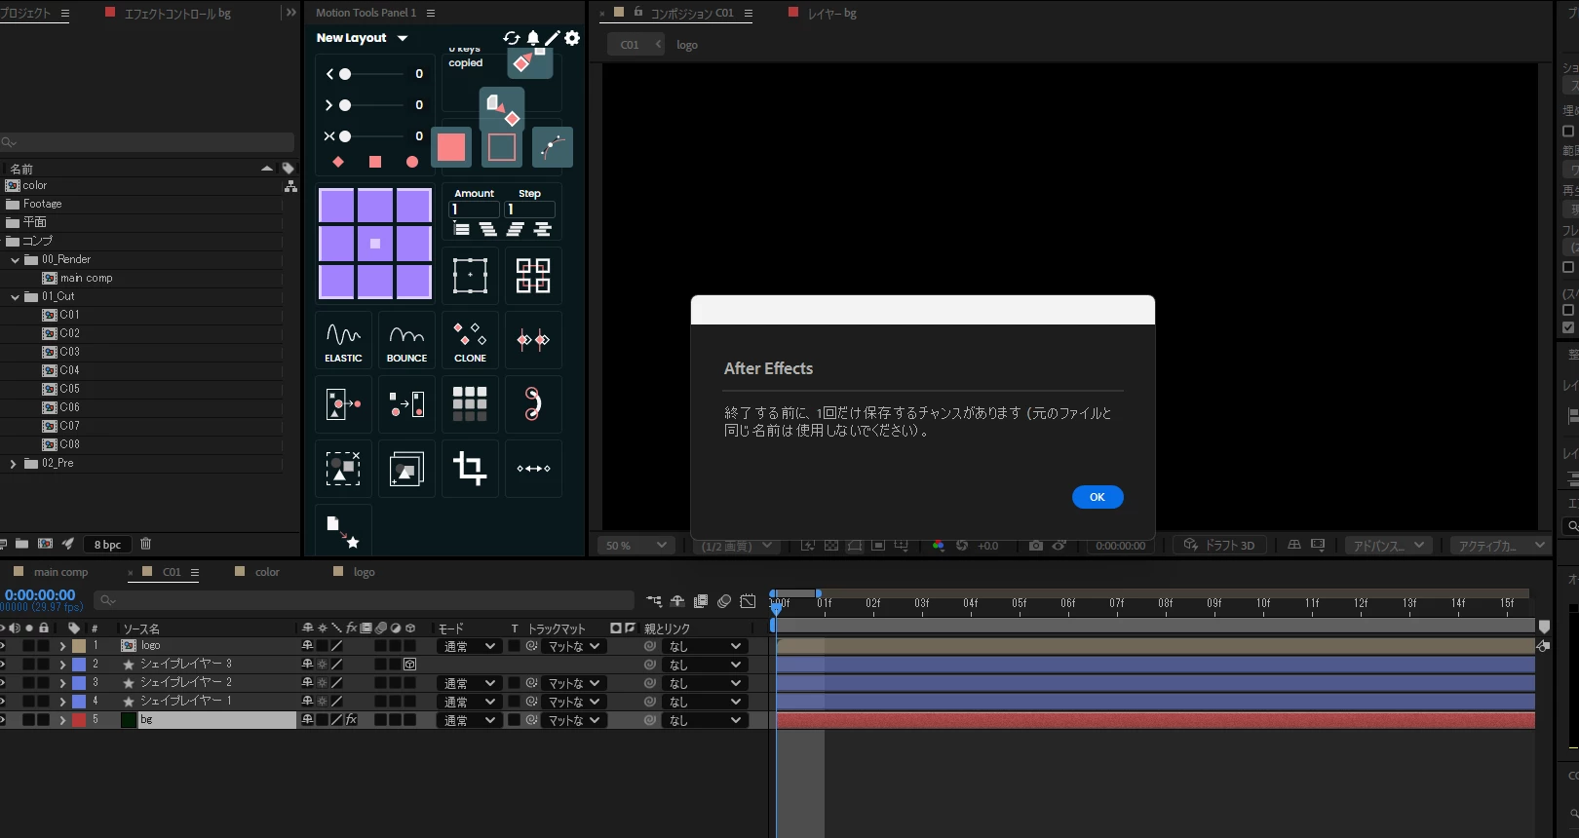Click the ease-in slider handle
Viewport: 1579px width, 838px height.
coord(345,74)
